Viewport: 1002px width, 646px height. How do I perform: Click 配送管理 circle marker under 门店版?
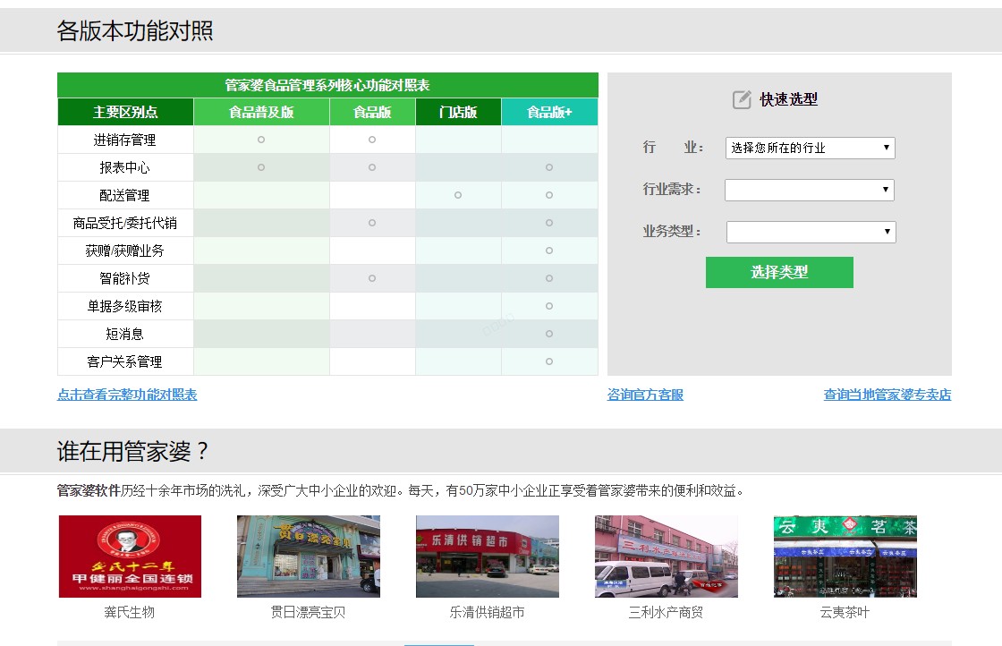tap(458, 195)
